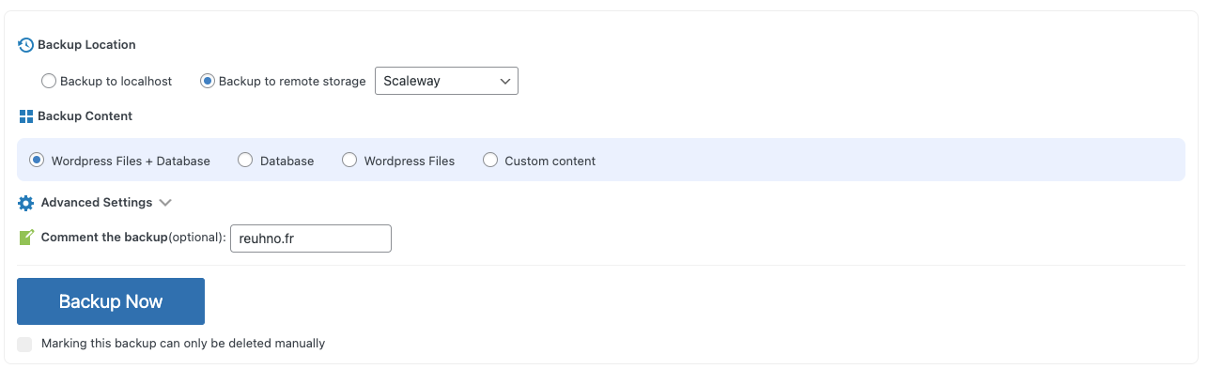Click the Backup Content grid icon
The image size is (1208, 369).
click(26, 116)
